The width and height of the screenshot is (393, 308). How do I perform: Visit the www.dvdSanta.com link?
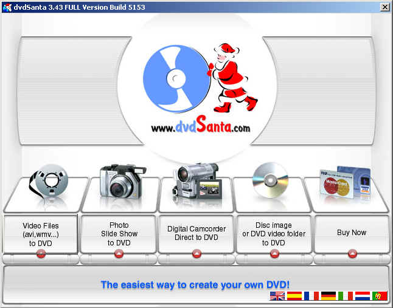point(201,125)
